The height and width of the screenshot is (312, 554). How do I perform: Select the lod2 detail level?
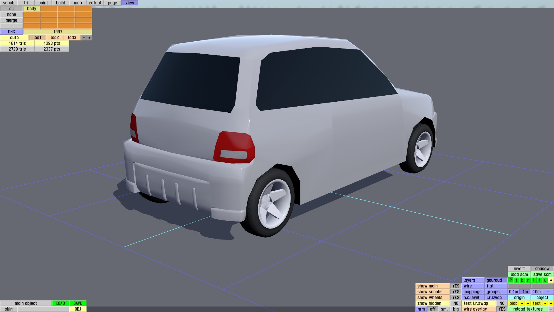55,38
